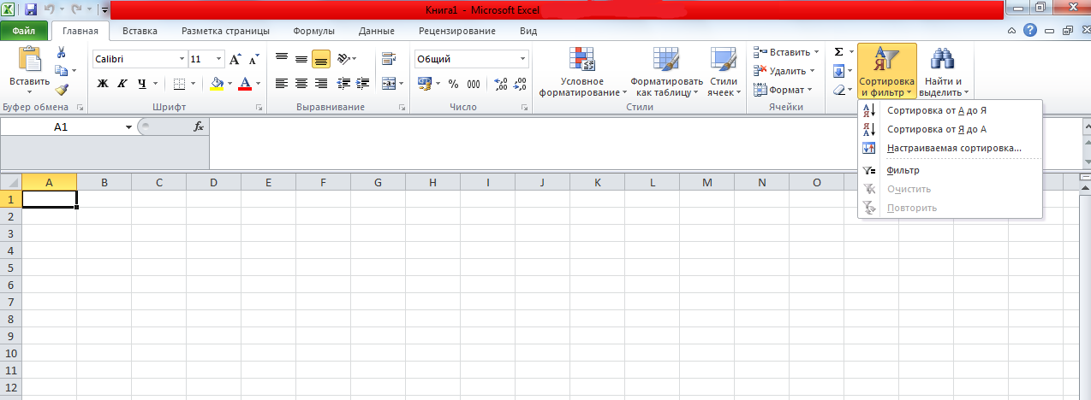1091x400 pixels.
Task: Click Формат cells button
Action: [784, 90]
